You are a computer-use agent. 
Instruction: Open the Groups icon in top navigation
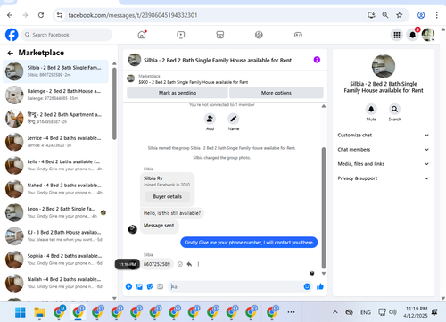click(259, 35)
